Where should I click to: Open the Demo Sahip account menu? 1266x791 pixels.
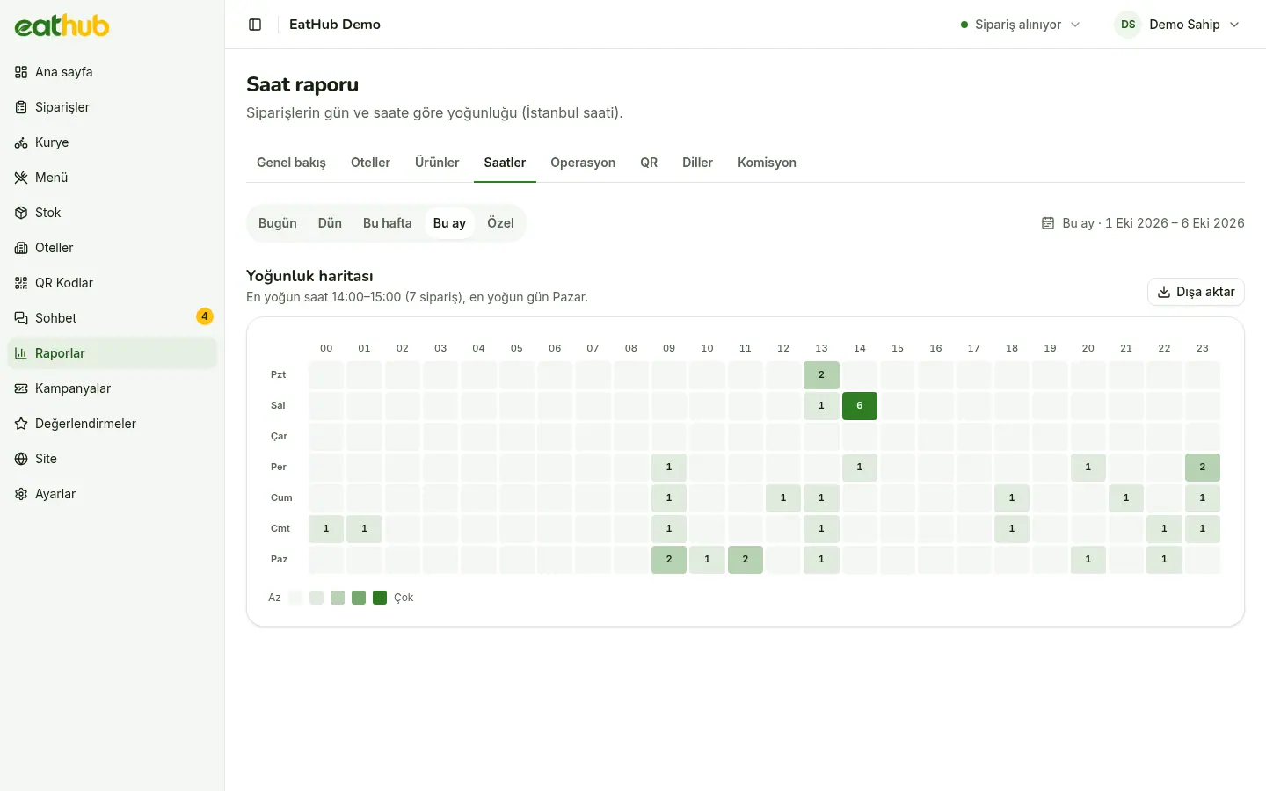click(1177, 25)
